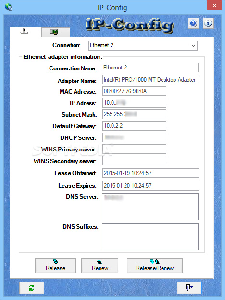Click the IP Adress field

134,103
